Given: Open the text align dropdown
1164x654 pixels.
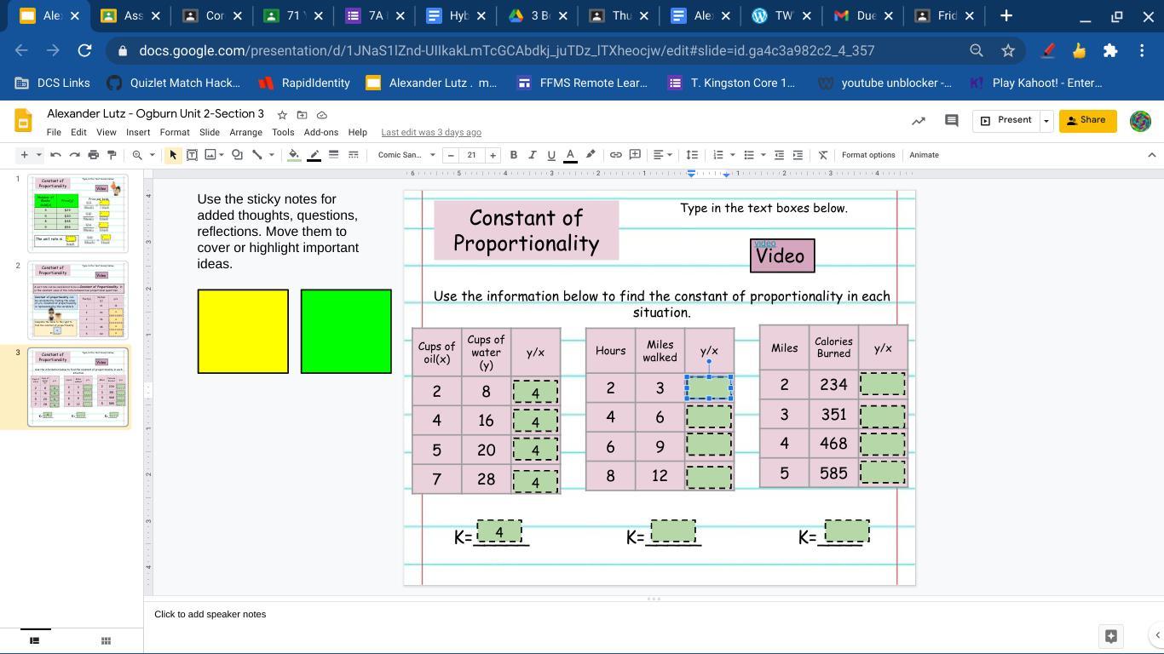Looking at the screenshot, I should (662, 155).
